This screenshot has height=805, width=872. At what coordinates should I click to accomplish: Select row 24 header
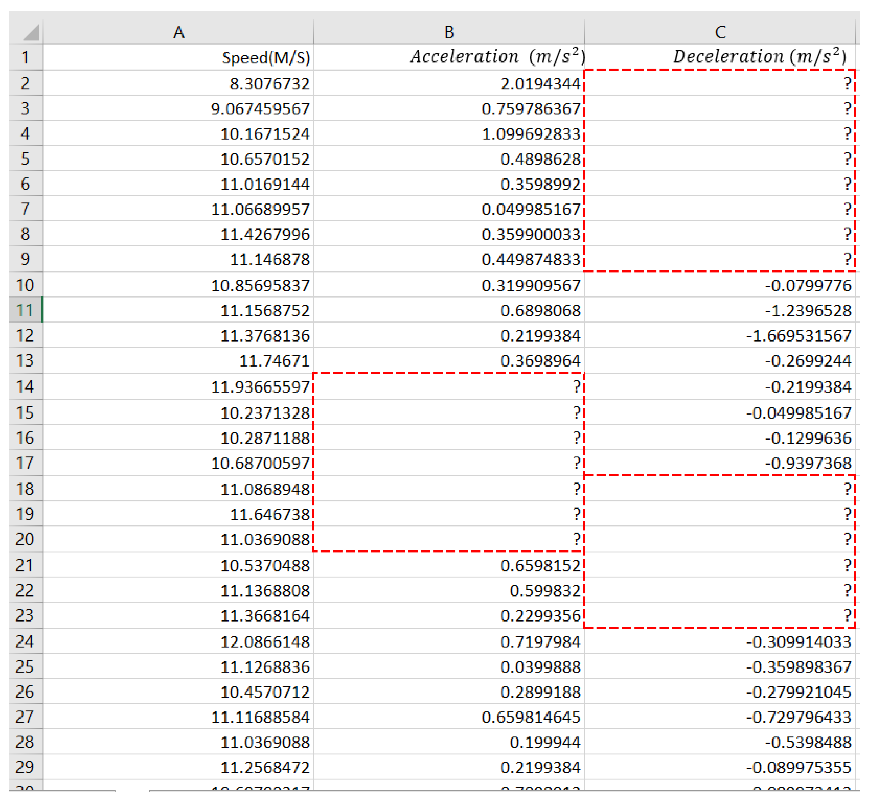click(25, 642)
